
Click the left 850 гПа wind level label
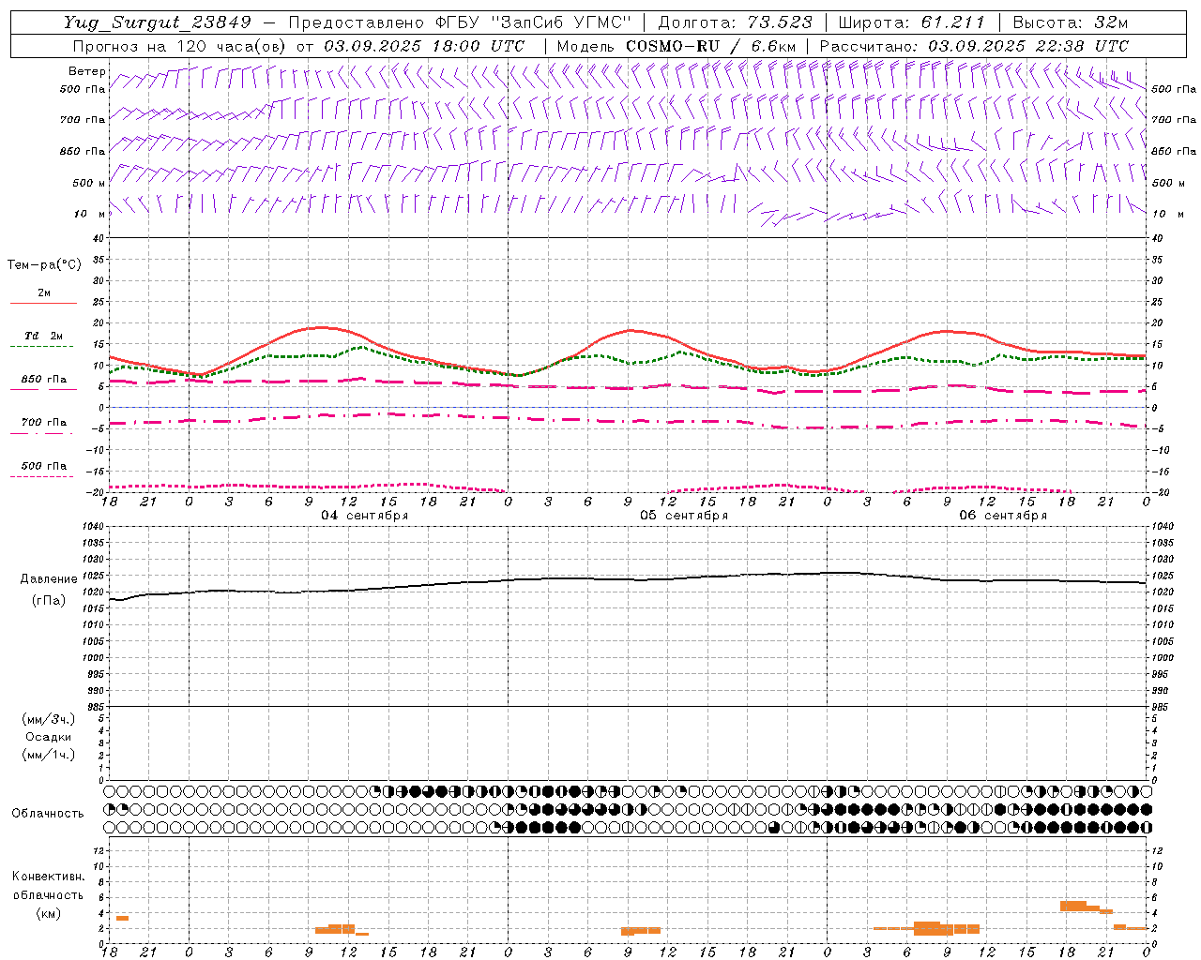(x=83, y=151)
